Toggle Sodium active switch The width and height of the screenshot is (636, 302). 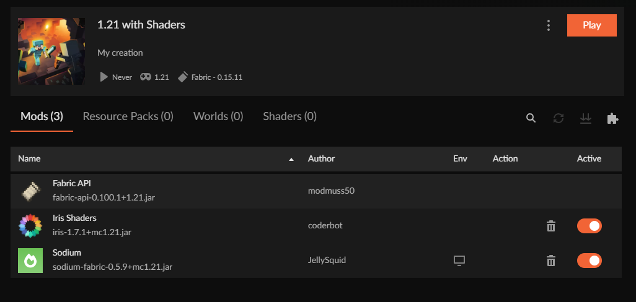[x=590, y=261]
